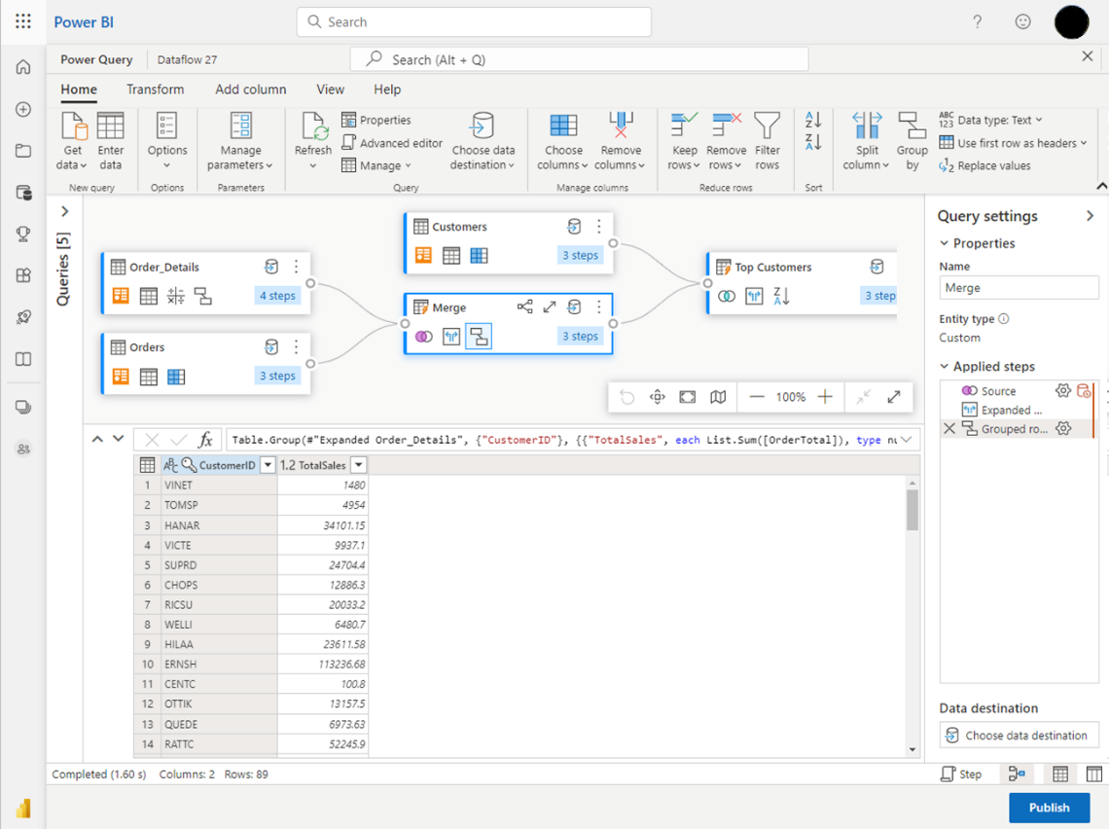
Task: Open the View ribbon tab
Action: pos(331,90)
